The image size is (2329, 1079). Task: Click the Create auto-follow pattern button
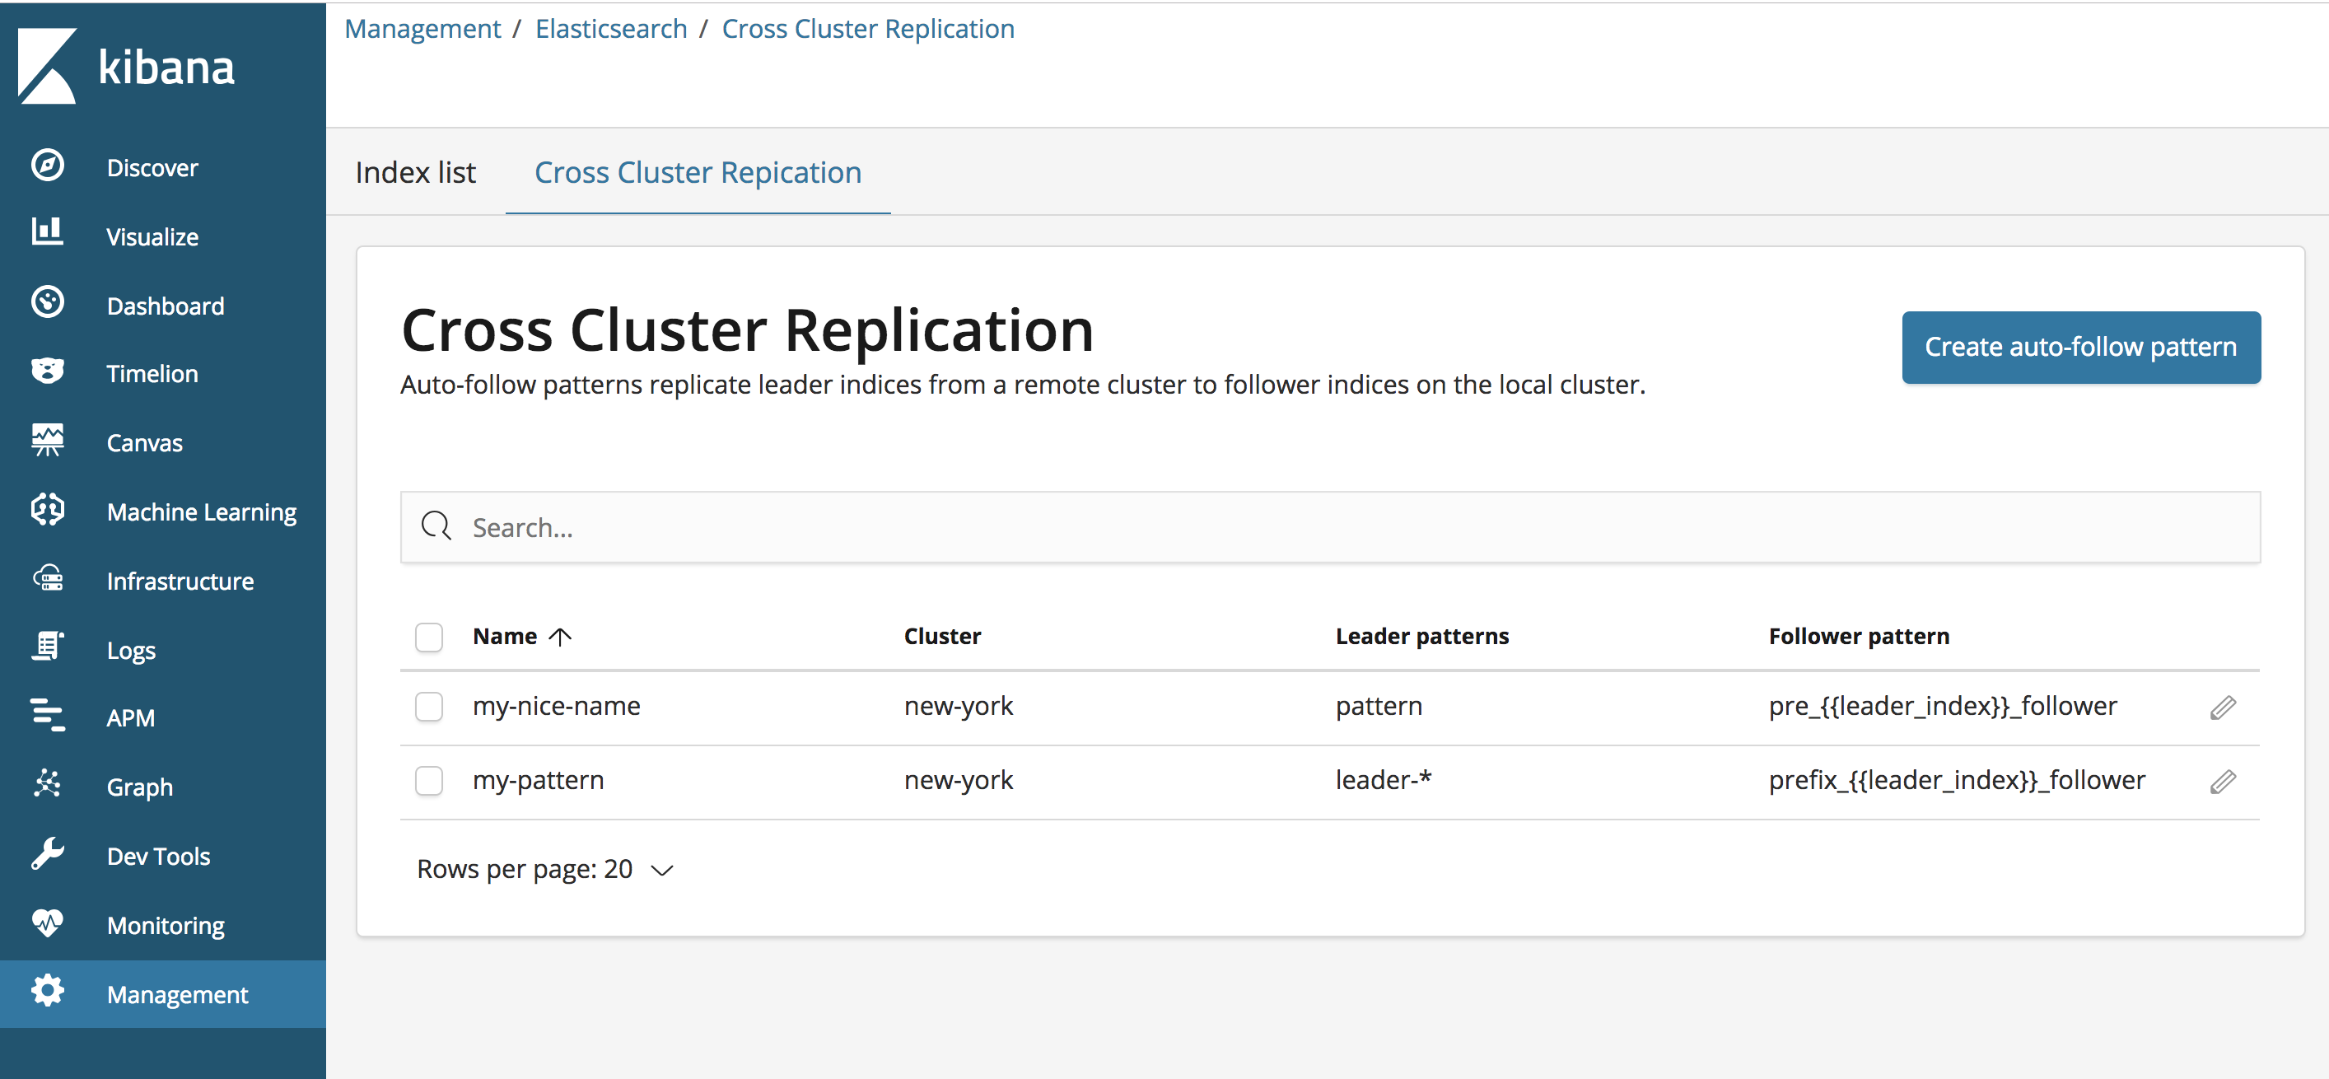[x=2080, y=348]
